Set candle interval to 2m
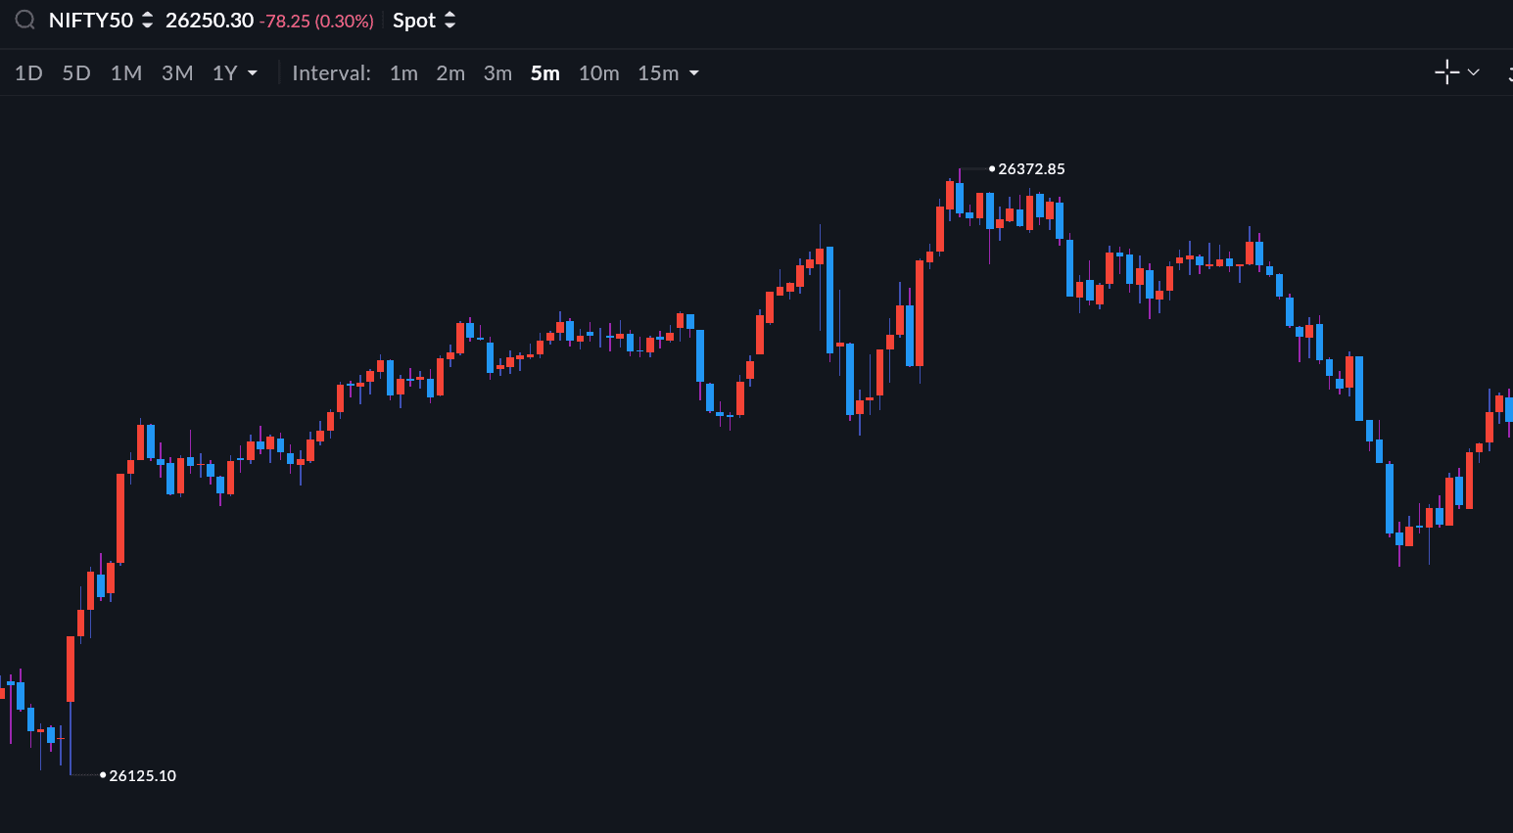 (x=450, y=73)
